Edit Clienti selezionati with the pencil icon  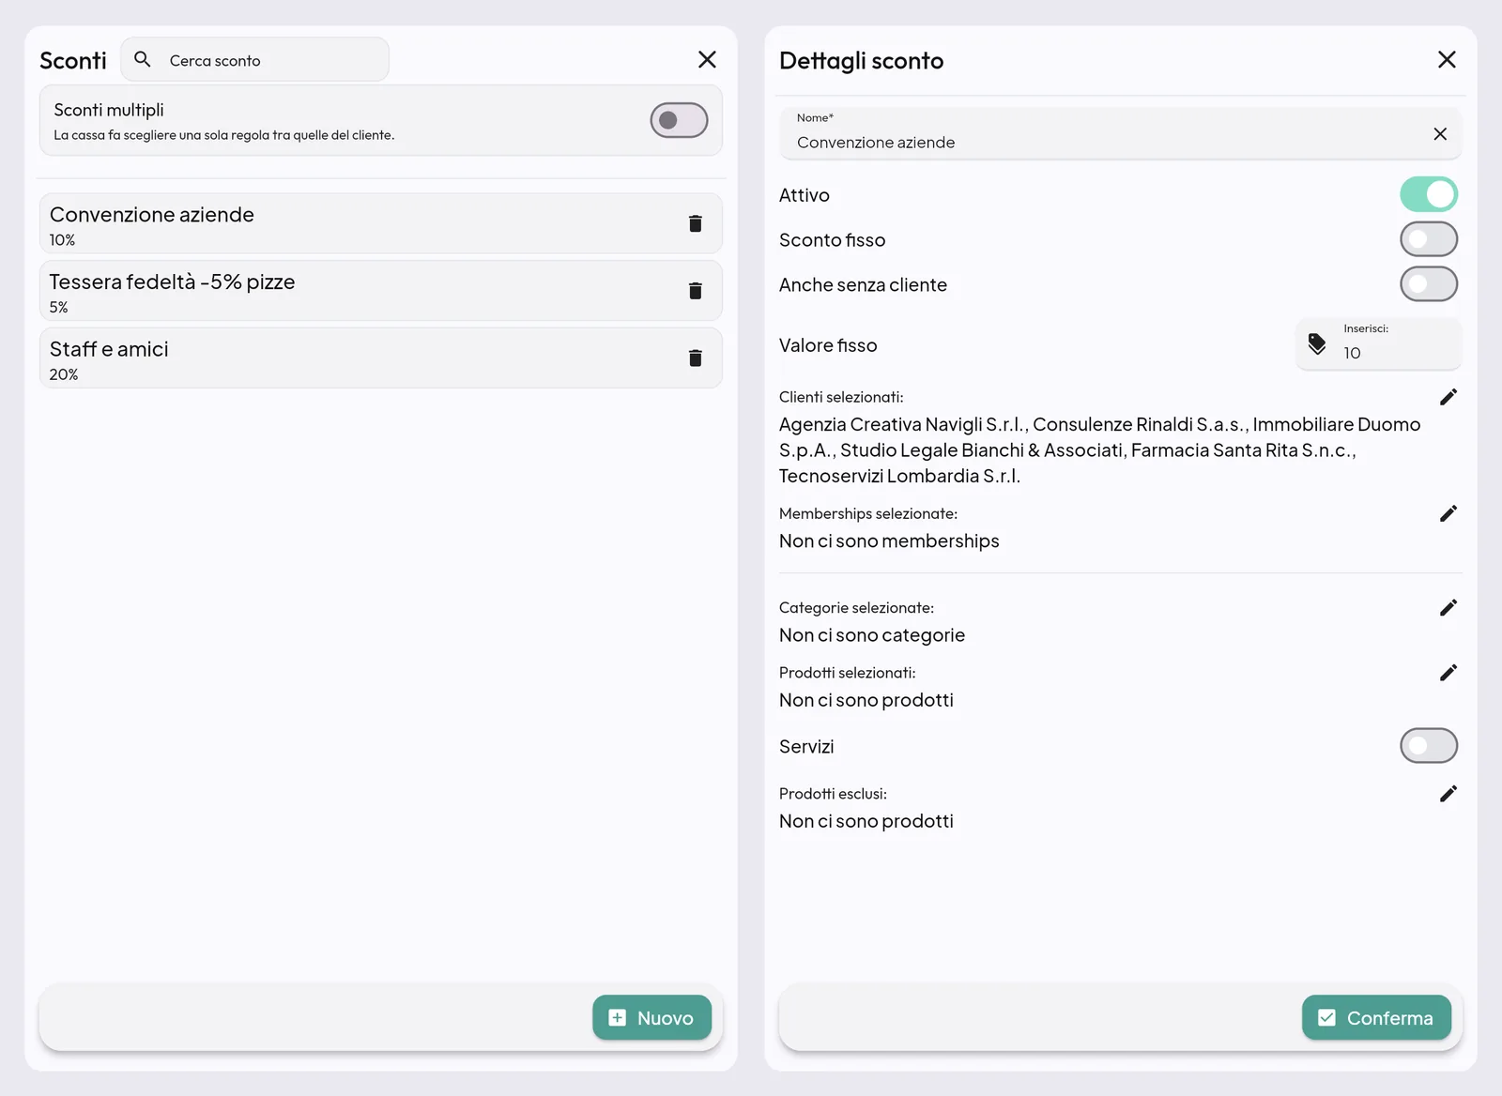click(x=1448, y=397)
